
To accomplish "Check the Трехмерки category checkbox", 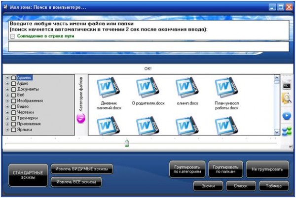I will click(x=13, y=118).
